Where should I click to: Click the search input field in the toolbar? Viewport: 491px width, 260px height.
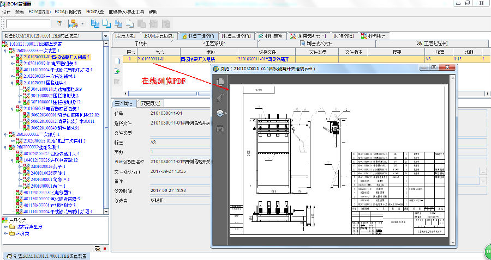(x=28, y=24)
